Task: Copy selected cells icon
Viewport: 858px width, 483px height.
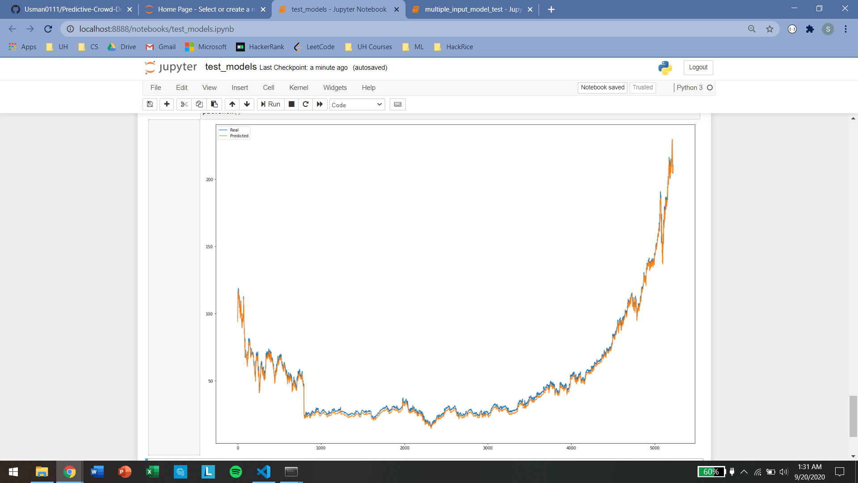Action: pos(199,104)
